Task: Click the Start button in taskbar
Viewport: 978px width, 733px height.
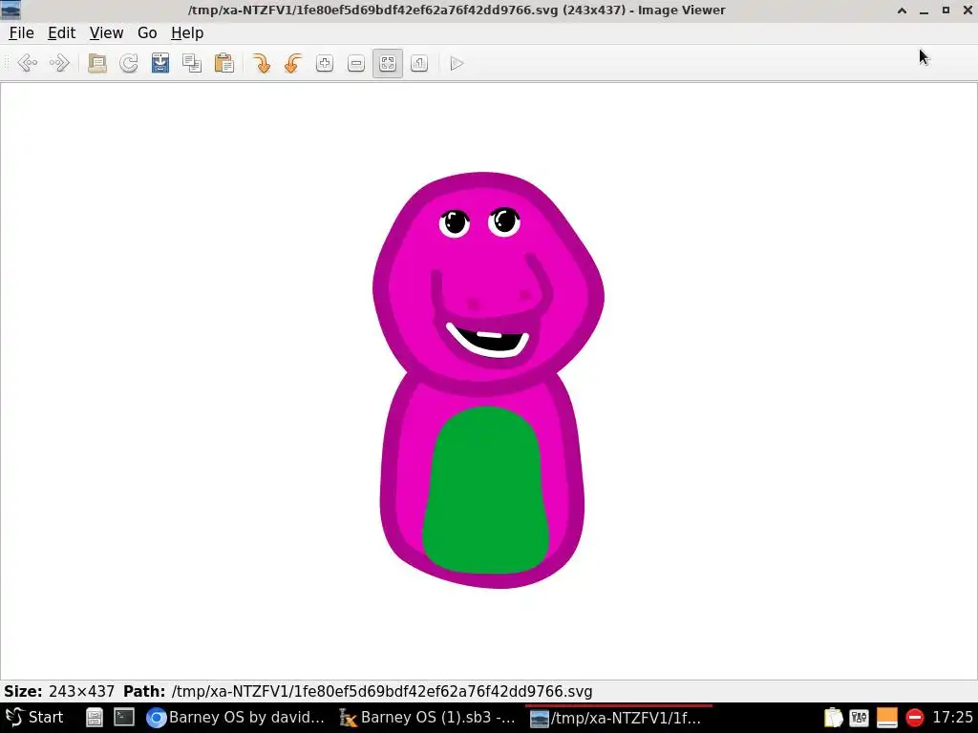Action: click(35, 718)
